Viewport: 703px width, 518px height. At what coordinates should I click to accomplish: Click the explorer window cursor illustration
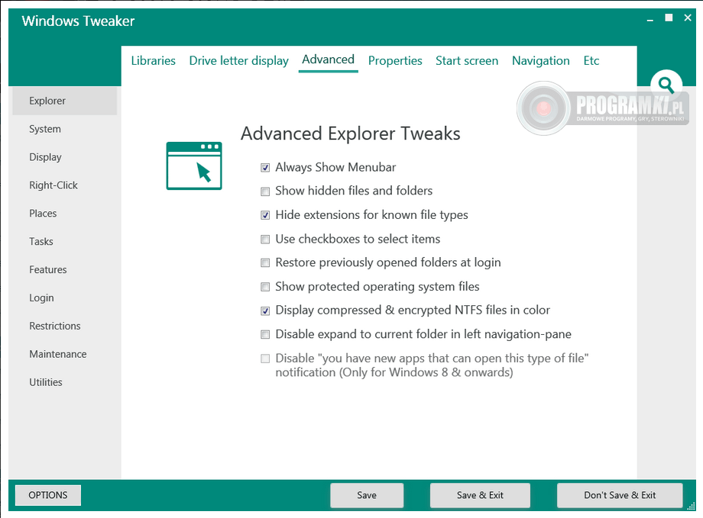[194, 166]
